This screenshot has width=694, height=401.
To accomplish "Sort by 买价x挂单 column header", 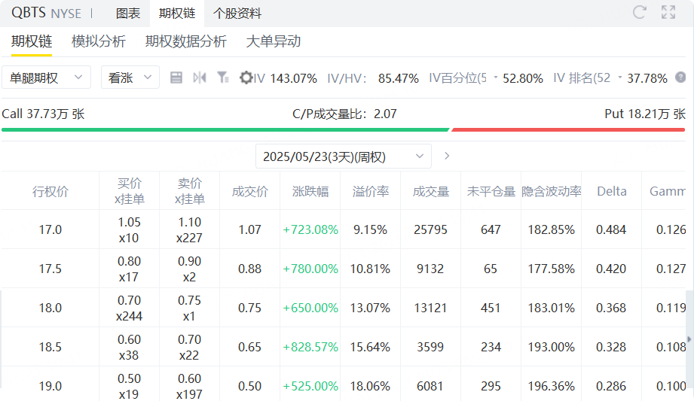I will coord(130,191).
